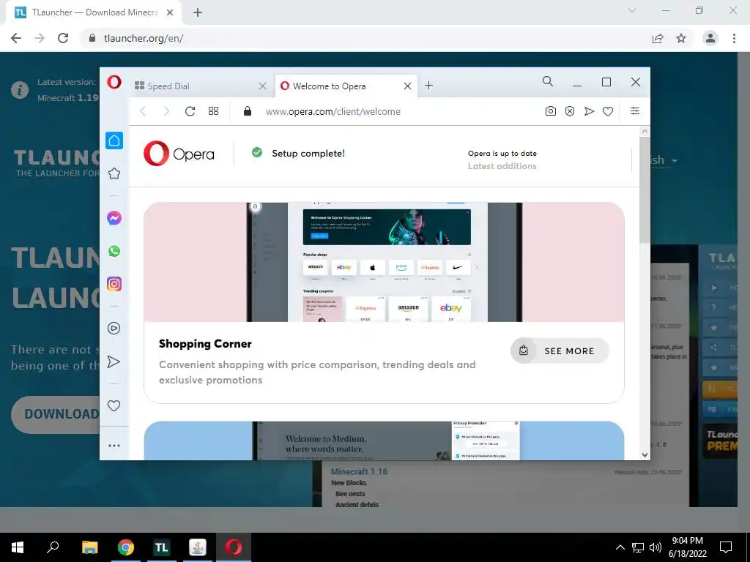Viewport: 750px width, 562px height.
Task: Close the Speed Dial tab
Action: [x=262, y=86]
